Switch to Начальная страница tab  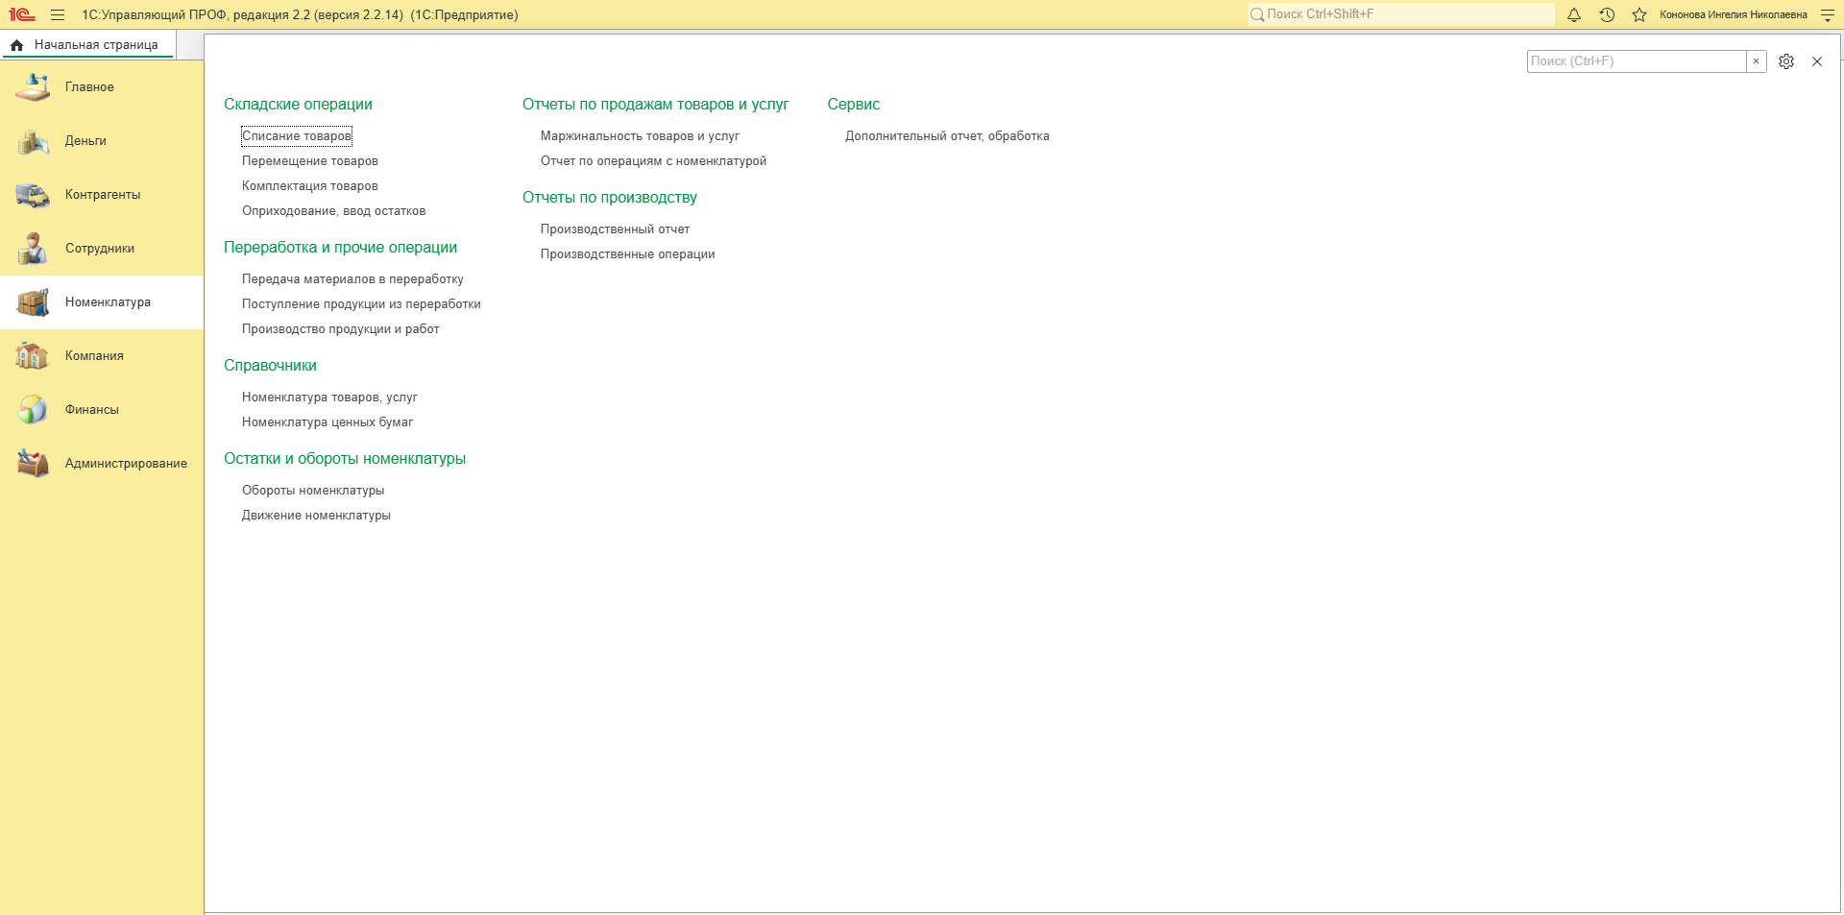pyautogui.click(x=87, y=45)
